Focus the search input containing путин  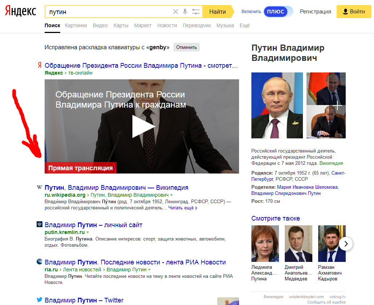point(108,12)
